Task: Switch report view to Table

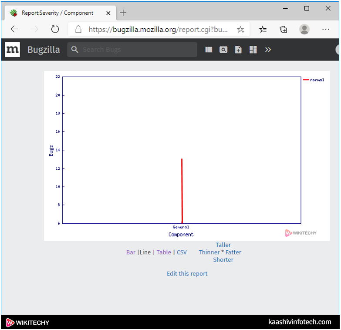Action: click(x=164, y=252)
